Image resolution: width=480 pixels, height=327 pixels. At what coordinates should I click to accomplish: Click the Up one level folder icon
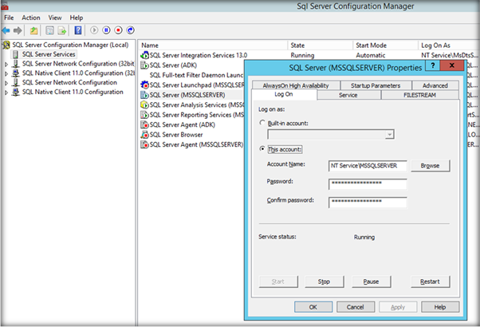click(33, 30)
